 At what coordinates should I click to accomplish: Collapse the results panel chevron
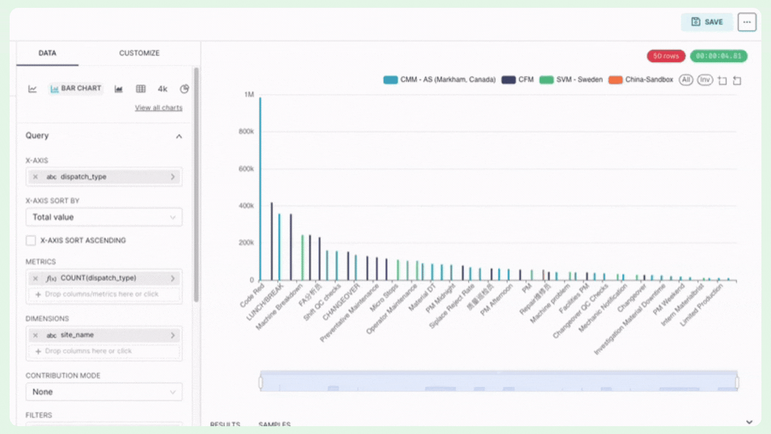click(749, 423)
